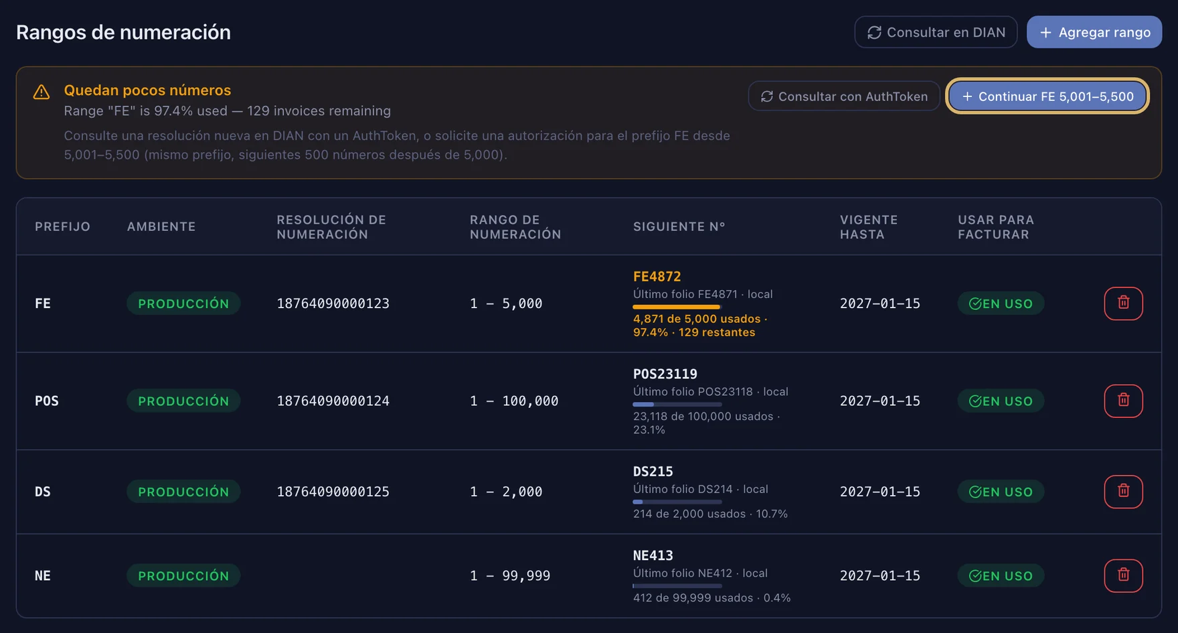Click the VIGENTE HASTA column header
This screenshot has width=1178, height=633.
pos(869,227)
